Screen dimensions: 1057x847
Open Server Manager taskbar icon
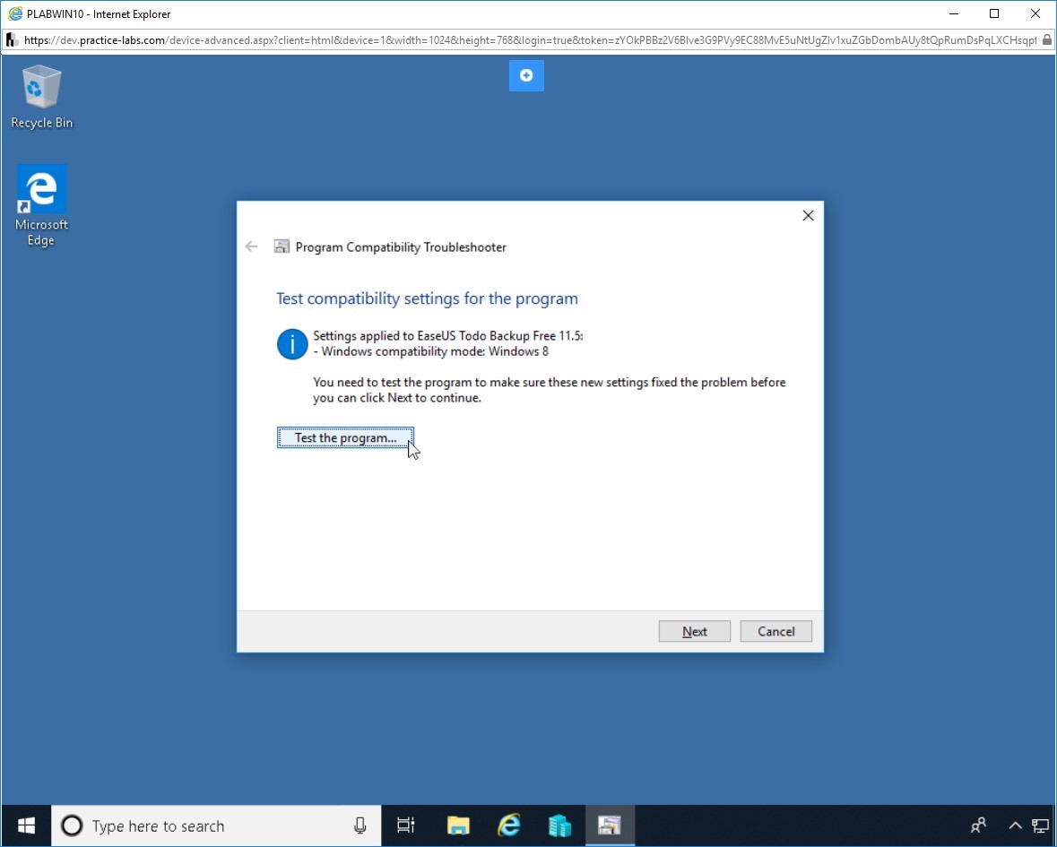[559, 825]
